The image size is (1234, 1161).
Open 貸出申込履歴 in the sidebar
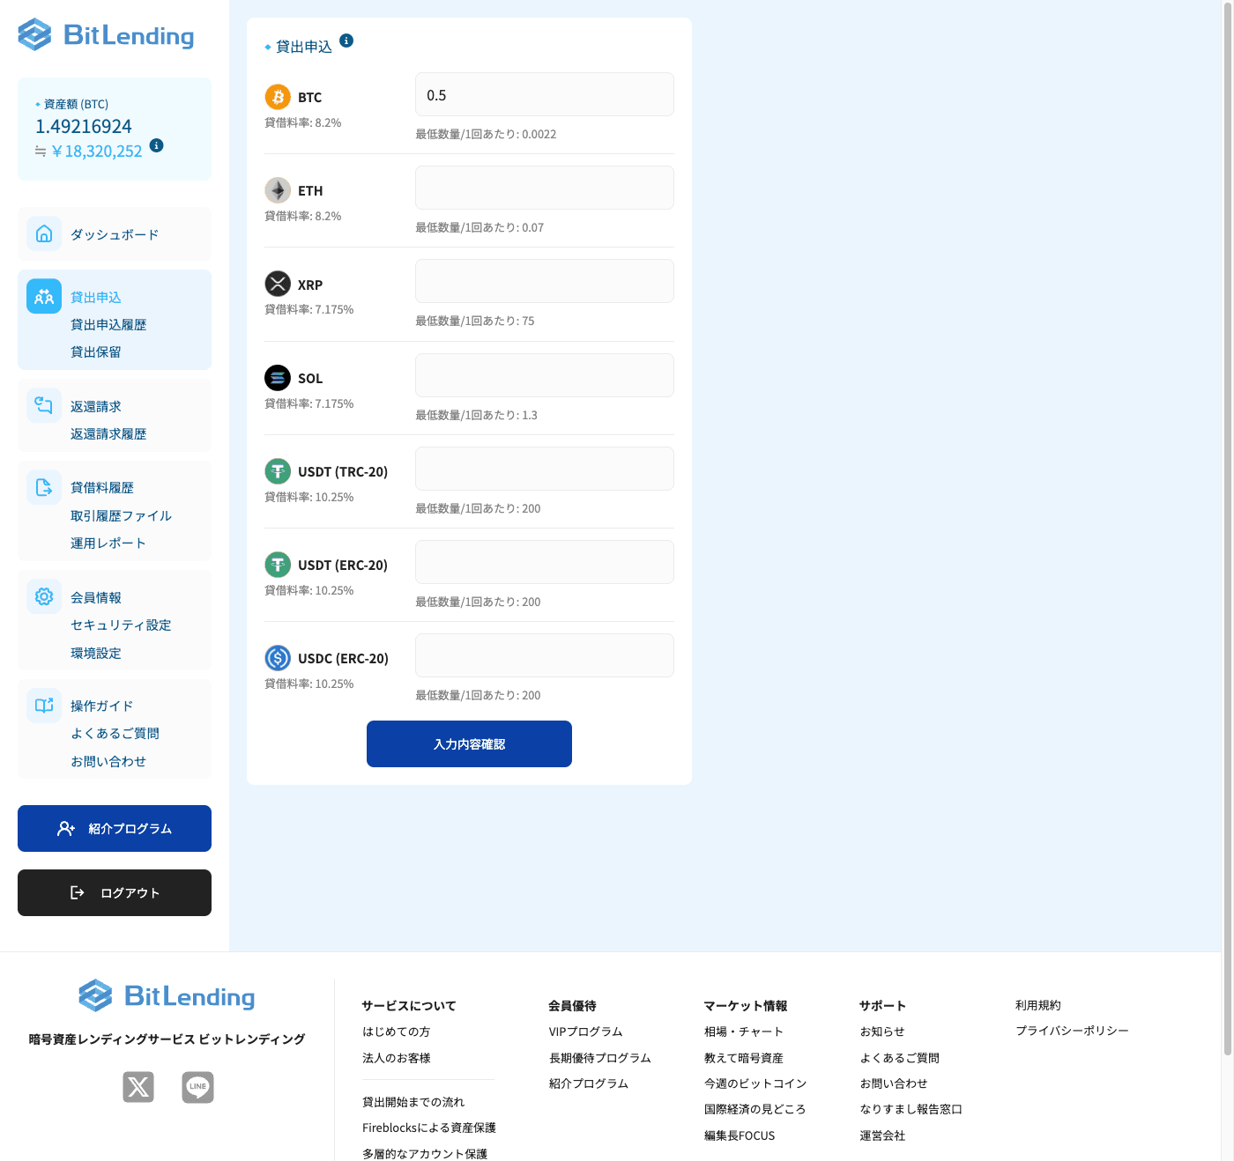108,325
